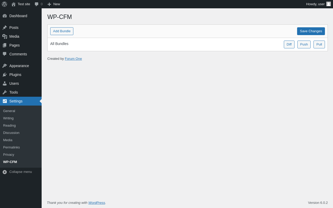
Task: Open Comments sidebar menu label
Action: [x=18, y=54]
